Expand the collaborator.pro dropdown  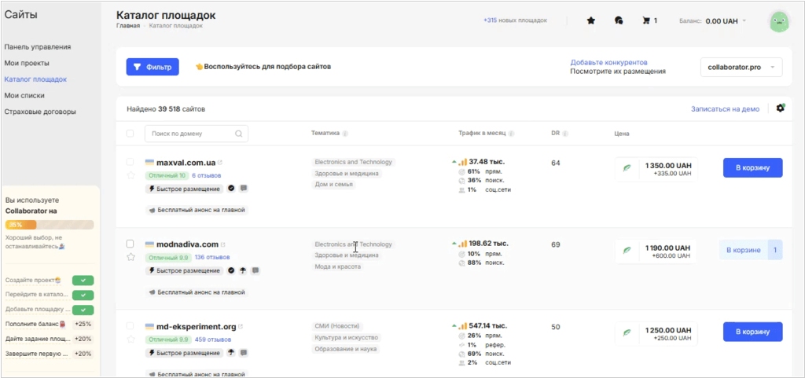pyautogui.click(x=741, y=68)
